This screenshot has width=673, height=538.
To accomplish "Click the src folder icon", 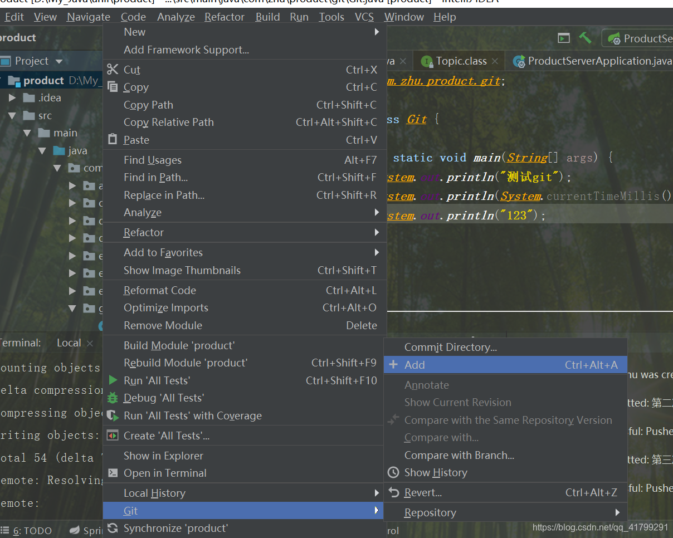I will coord(29,116).
